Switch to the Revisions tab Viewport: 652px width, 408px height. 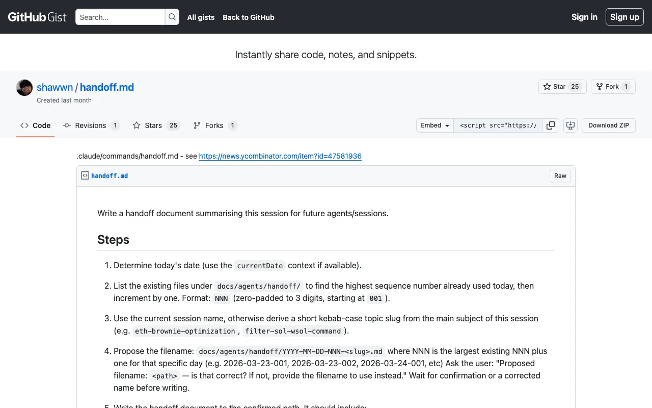coord(91,125)
